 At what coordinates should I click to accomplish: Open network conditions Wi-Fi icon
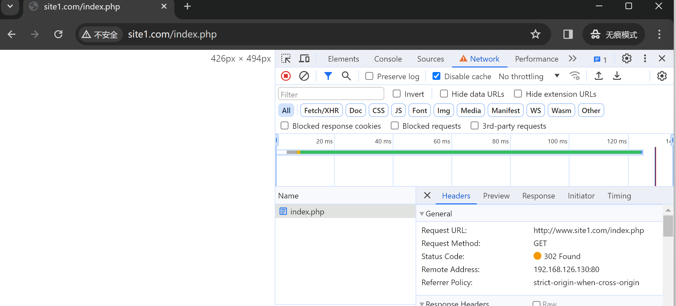click(575, 76)
